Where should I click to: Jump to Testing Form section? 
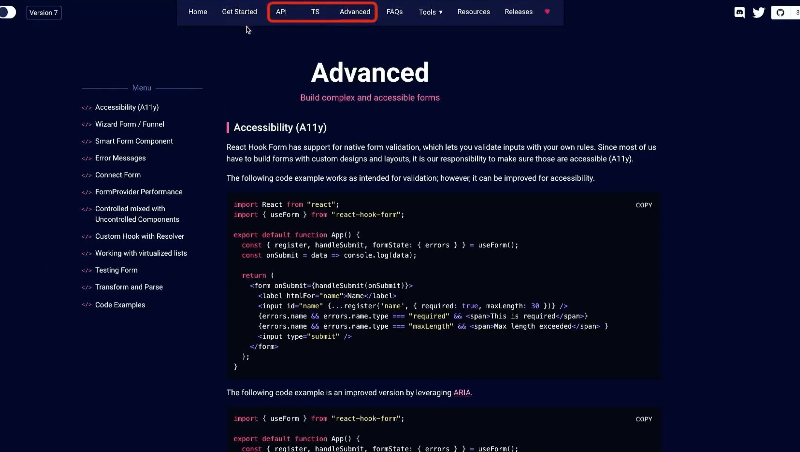116,270
